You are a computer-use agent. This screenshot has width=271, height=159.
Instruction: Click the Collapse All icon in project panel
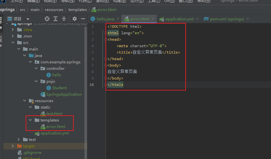[x=64, y=19]
